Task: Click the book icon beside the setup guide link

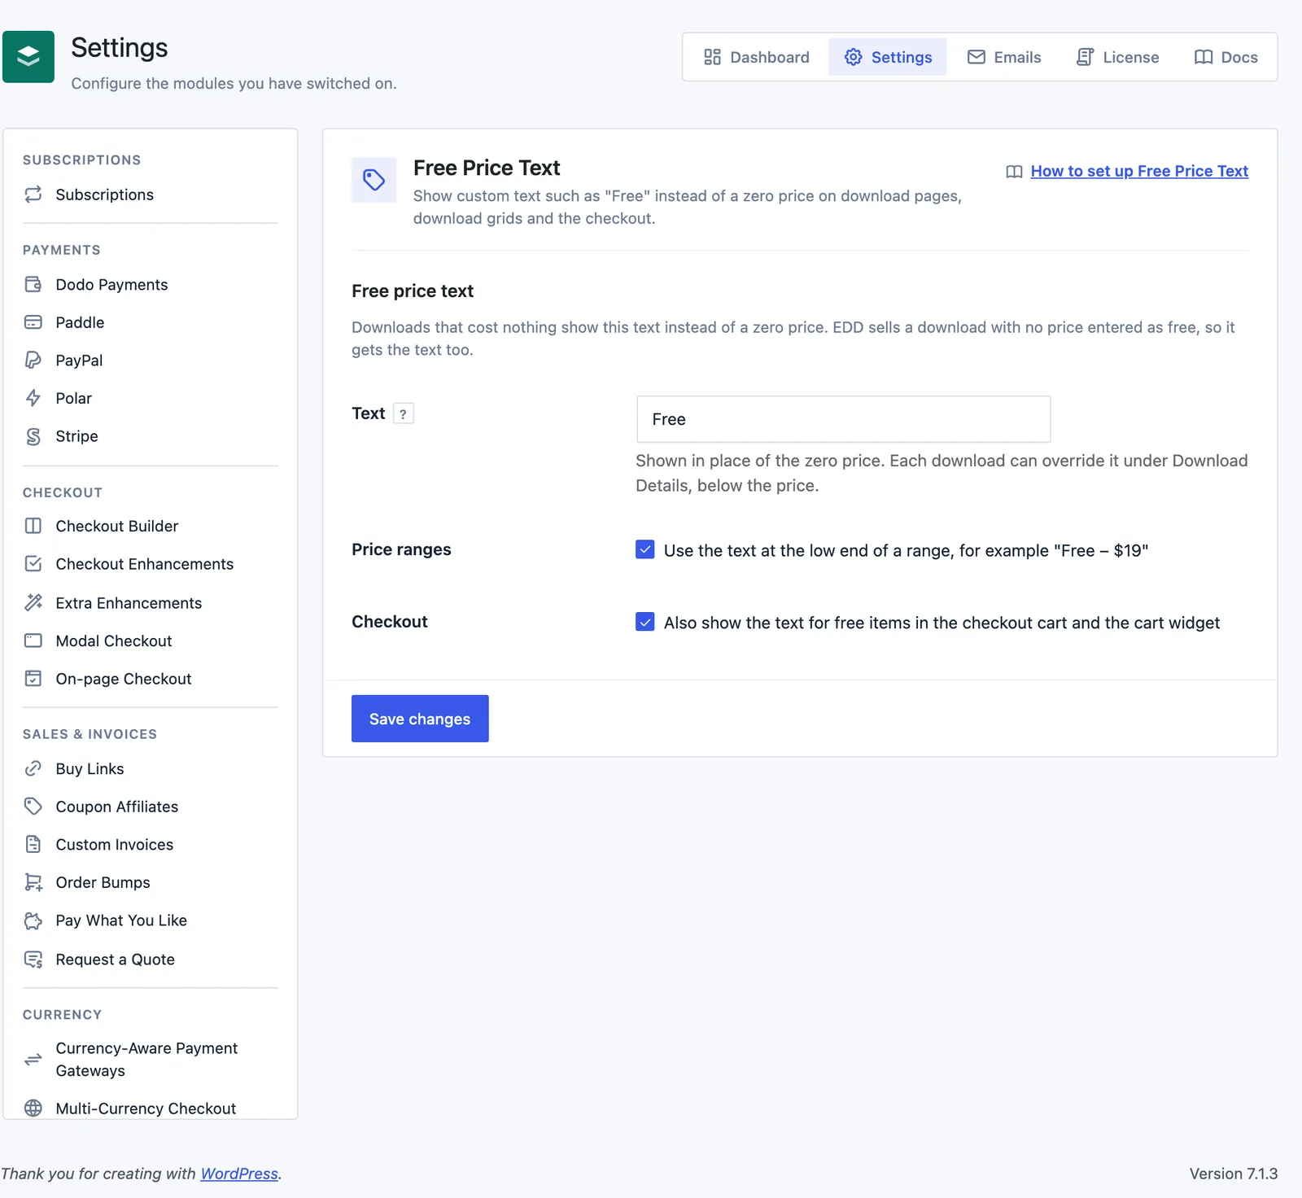Action: point(1014,172)
